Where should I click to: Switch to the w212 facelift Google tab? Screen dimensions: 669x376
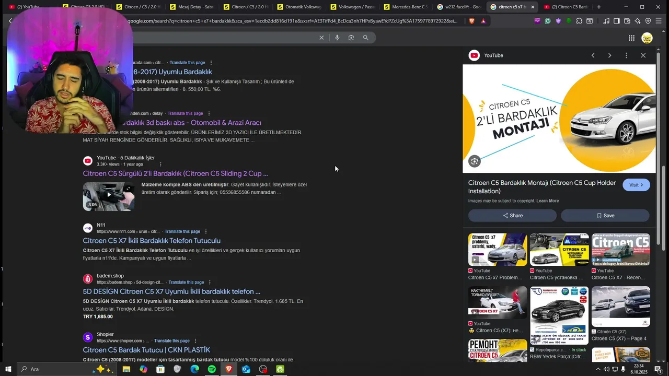[x=460, y=7]
